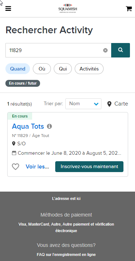Image resolution: width=135 pixels, height=261 pixels.
Task: Click the magnifying glass search button
Action: pyautogui.click(x=121, y=50)
